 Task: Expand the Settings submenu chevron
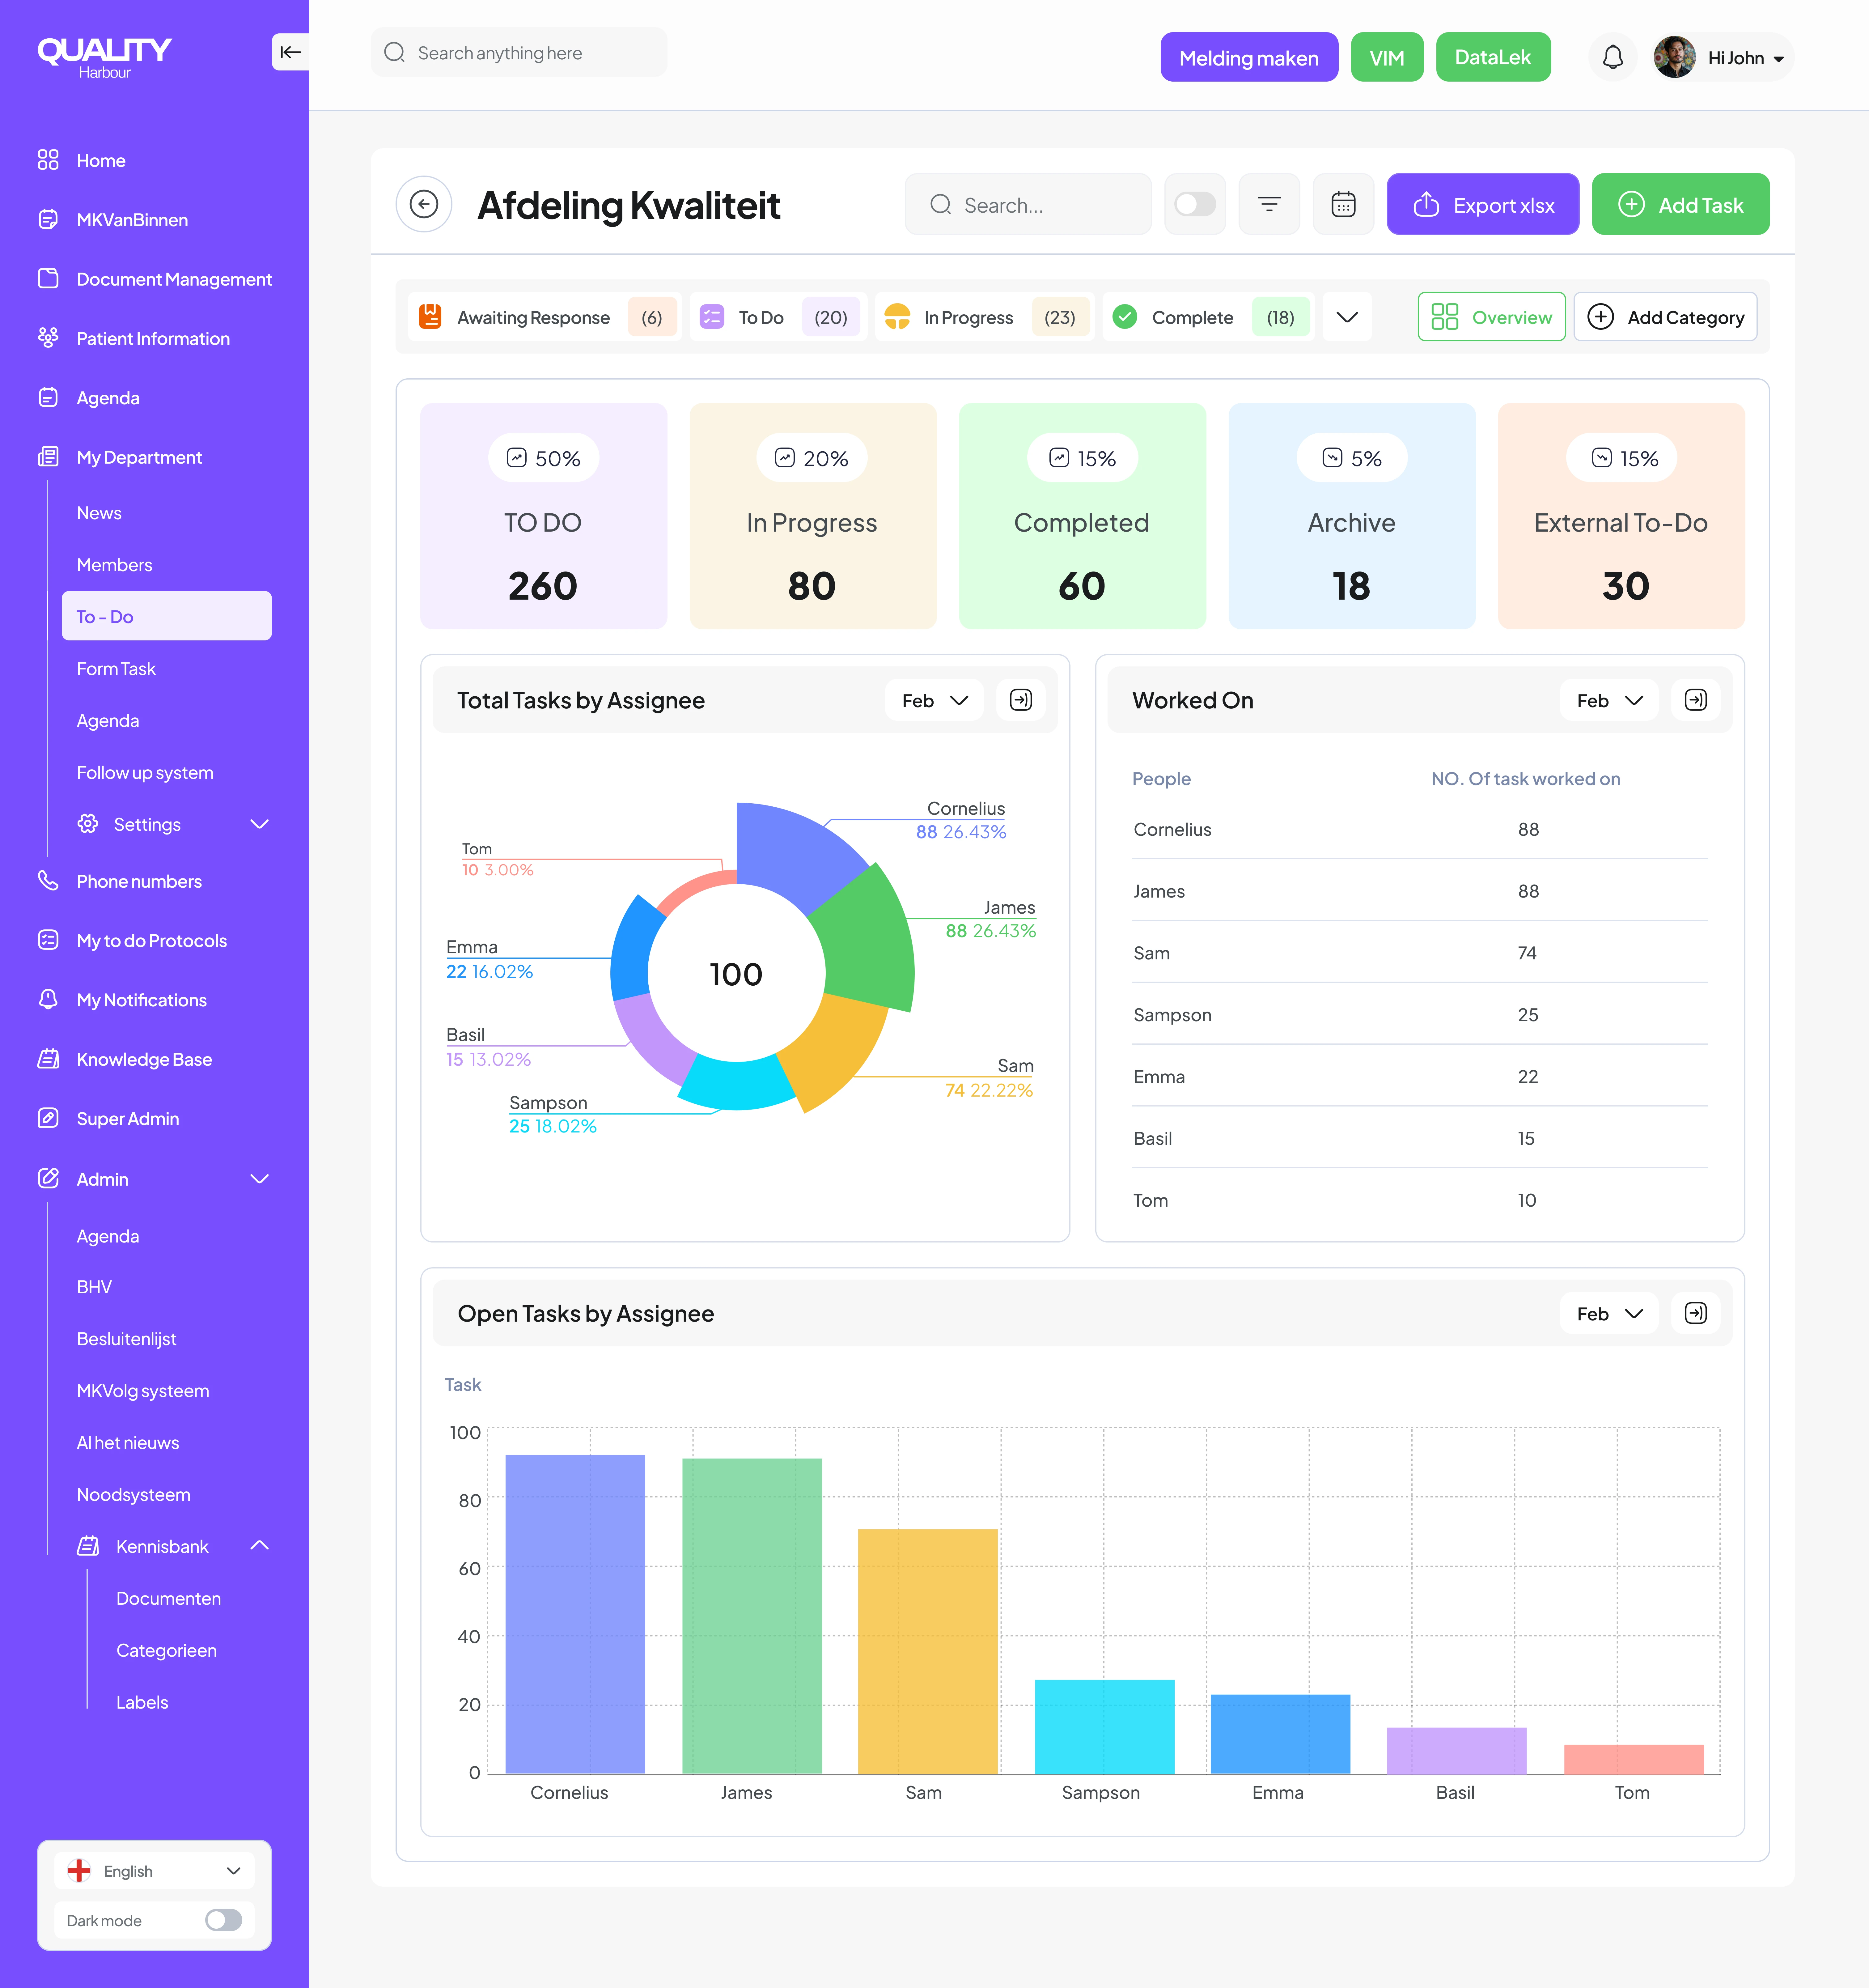click(x=260, y=824)
